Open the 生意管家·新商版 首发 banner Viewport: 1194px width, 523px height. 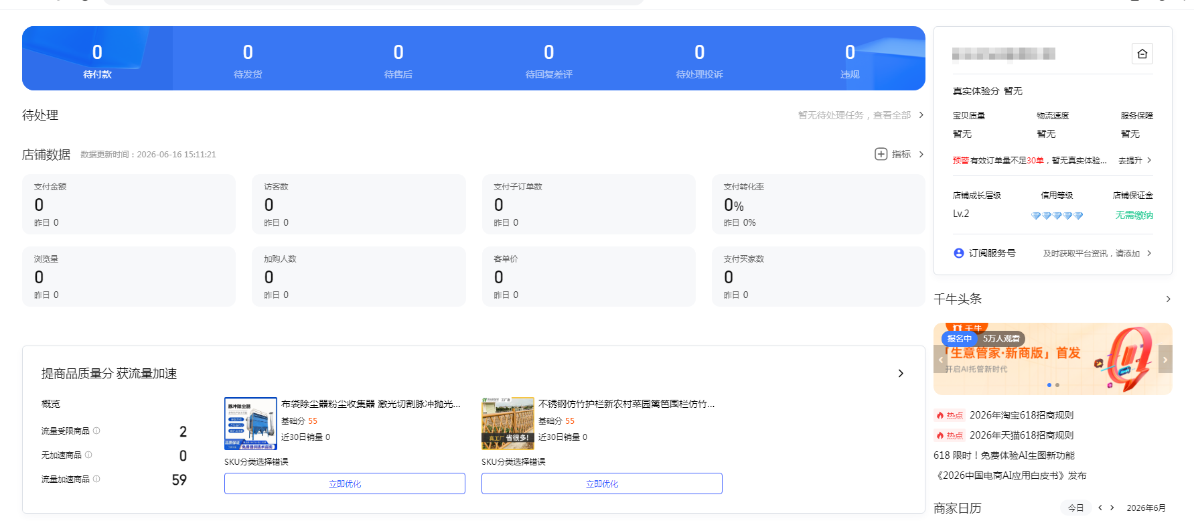pyautogui.click(x=1053, y=359)
